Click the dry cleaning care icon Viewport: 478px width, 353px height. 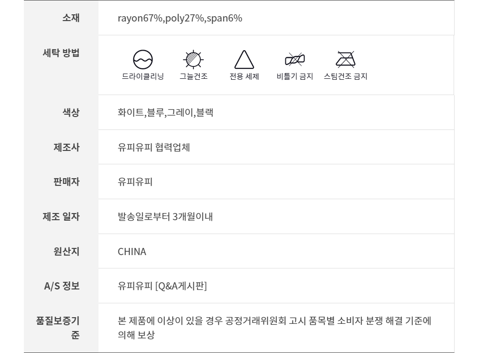[x=142, y=60]
